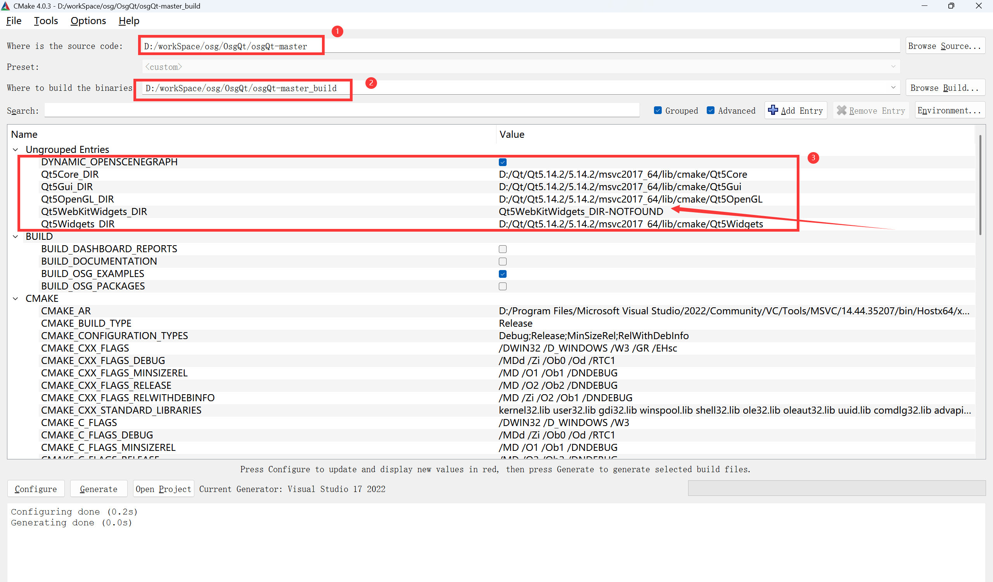Image resolution: width=993 pixels, height=582 pixels.
Task: Disable DYNAMIC_OPENSCENEGRAPH checkbox
Action: point(502,162)
